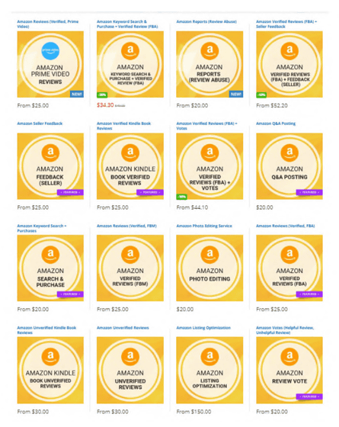The height and width of the screenshot is (427, 339).
Task: Click the Amazon Reports (Review Abuse) product image
Action: point(209,64)
